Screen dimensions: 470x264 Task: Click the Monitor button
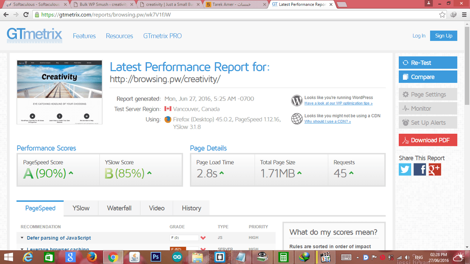coord(428,108)
